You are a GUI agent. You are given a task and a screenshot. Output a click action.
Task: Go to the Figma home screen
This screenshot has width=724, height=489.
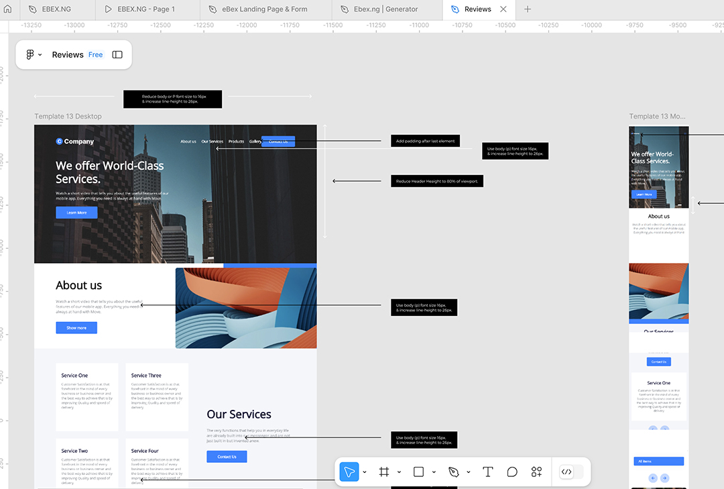click(8, 9)
